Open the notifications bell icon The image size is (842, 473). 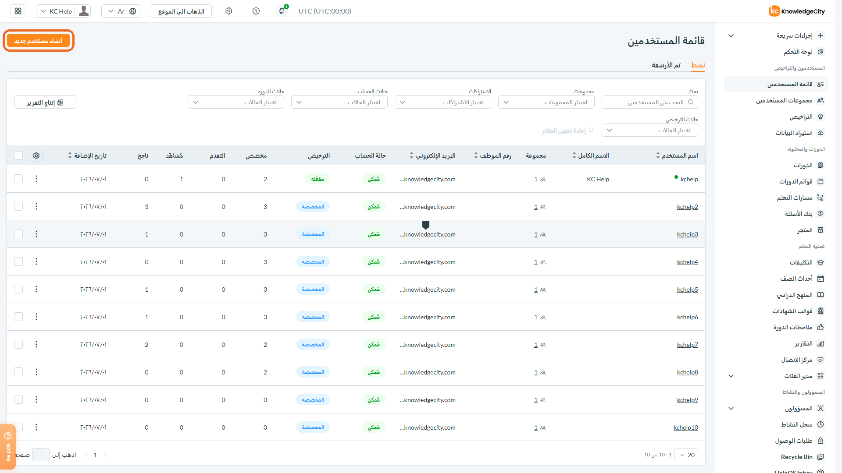pos(282,11)
